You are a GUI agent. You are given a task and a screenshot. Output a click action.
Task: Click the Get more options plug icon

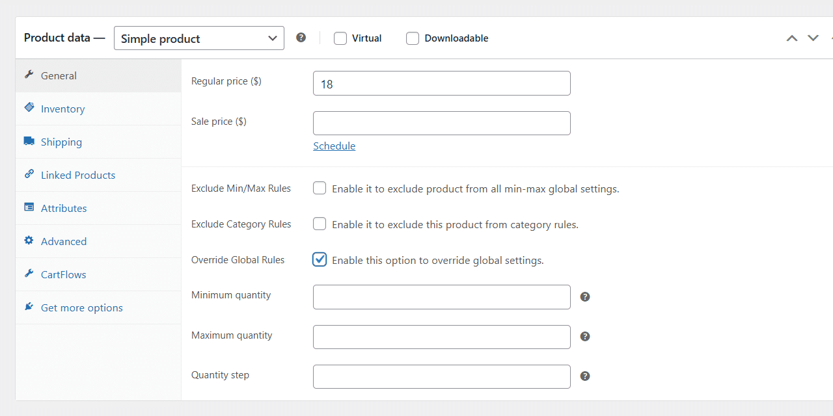29,306
